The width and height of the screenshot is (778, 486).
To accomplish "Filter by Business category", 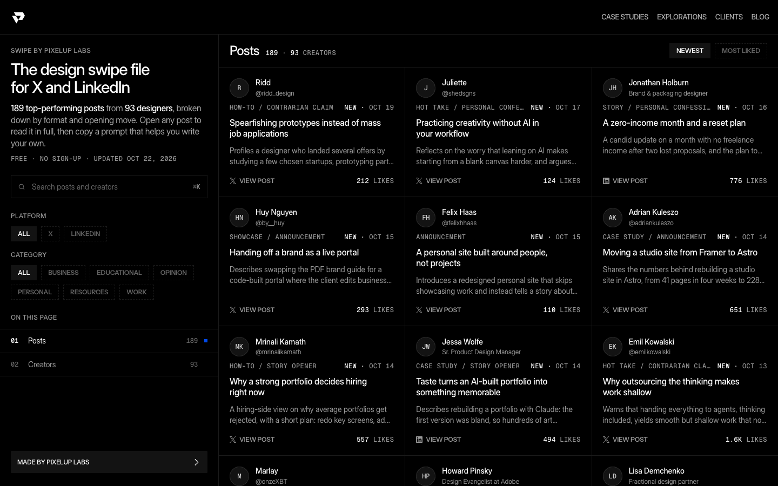I will coord(63,273).
